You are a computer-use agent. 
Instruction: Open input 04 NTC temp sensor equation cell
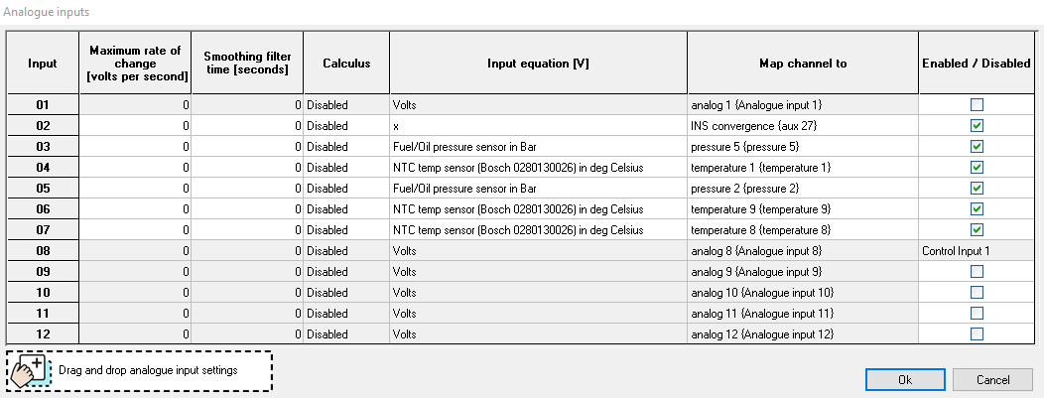pos(537,168)
